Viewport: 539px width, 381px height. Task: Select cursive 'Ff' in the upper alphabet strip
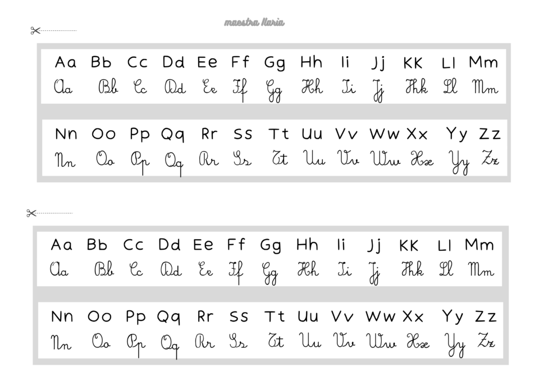tap(240, 90)
